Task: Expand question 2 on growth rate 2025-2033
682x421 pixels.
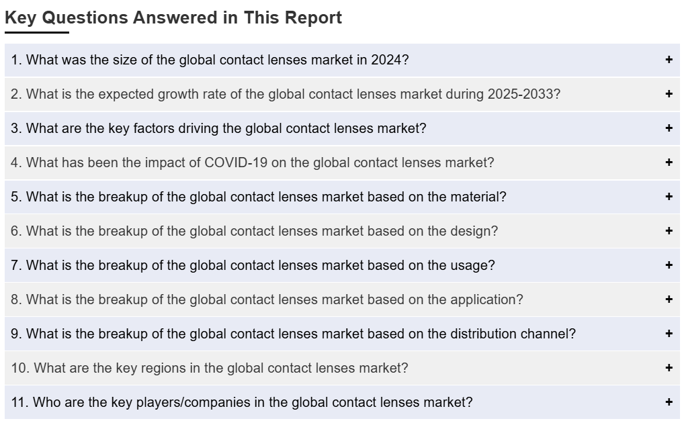Action: click(x=285, y=94)
